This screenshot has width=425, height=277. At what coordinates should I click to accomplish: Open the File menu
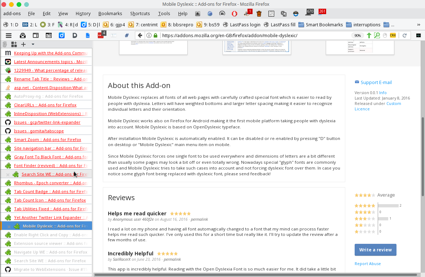click(x=31, y=14)
